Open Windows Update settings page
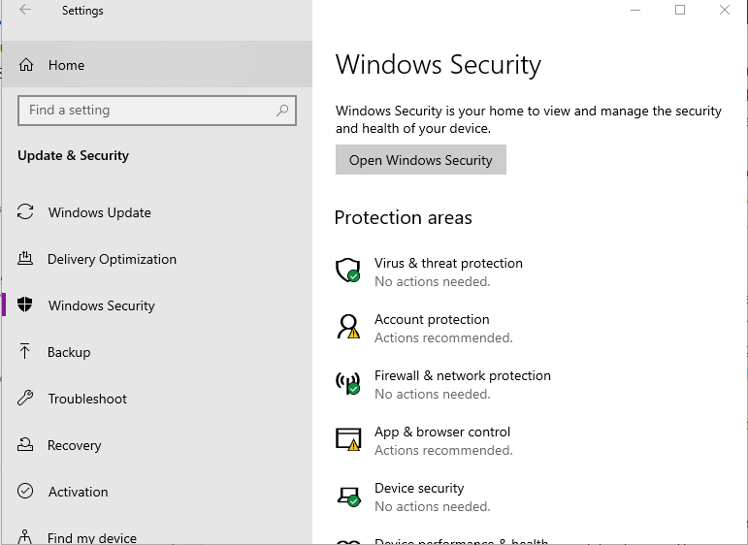The width and height of the screenshot is (748, 545). [99, 212]
